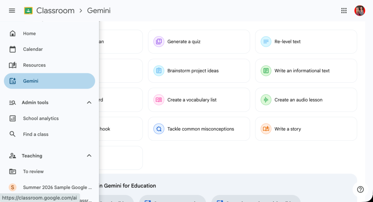Click the Generate a quiz purple icon
Viewport: 373px width, 202px height.
tap(159, 42)
